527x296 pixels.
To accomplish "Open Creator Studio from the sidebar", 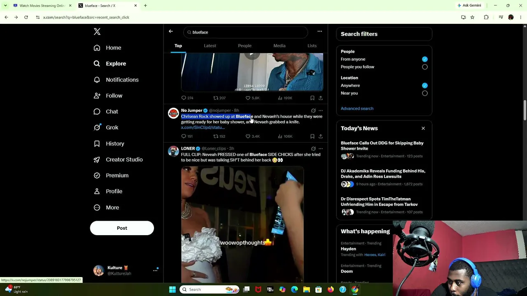I will click(x=118, y=160).
